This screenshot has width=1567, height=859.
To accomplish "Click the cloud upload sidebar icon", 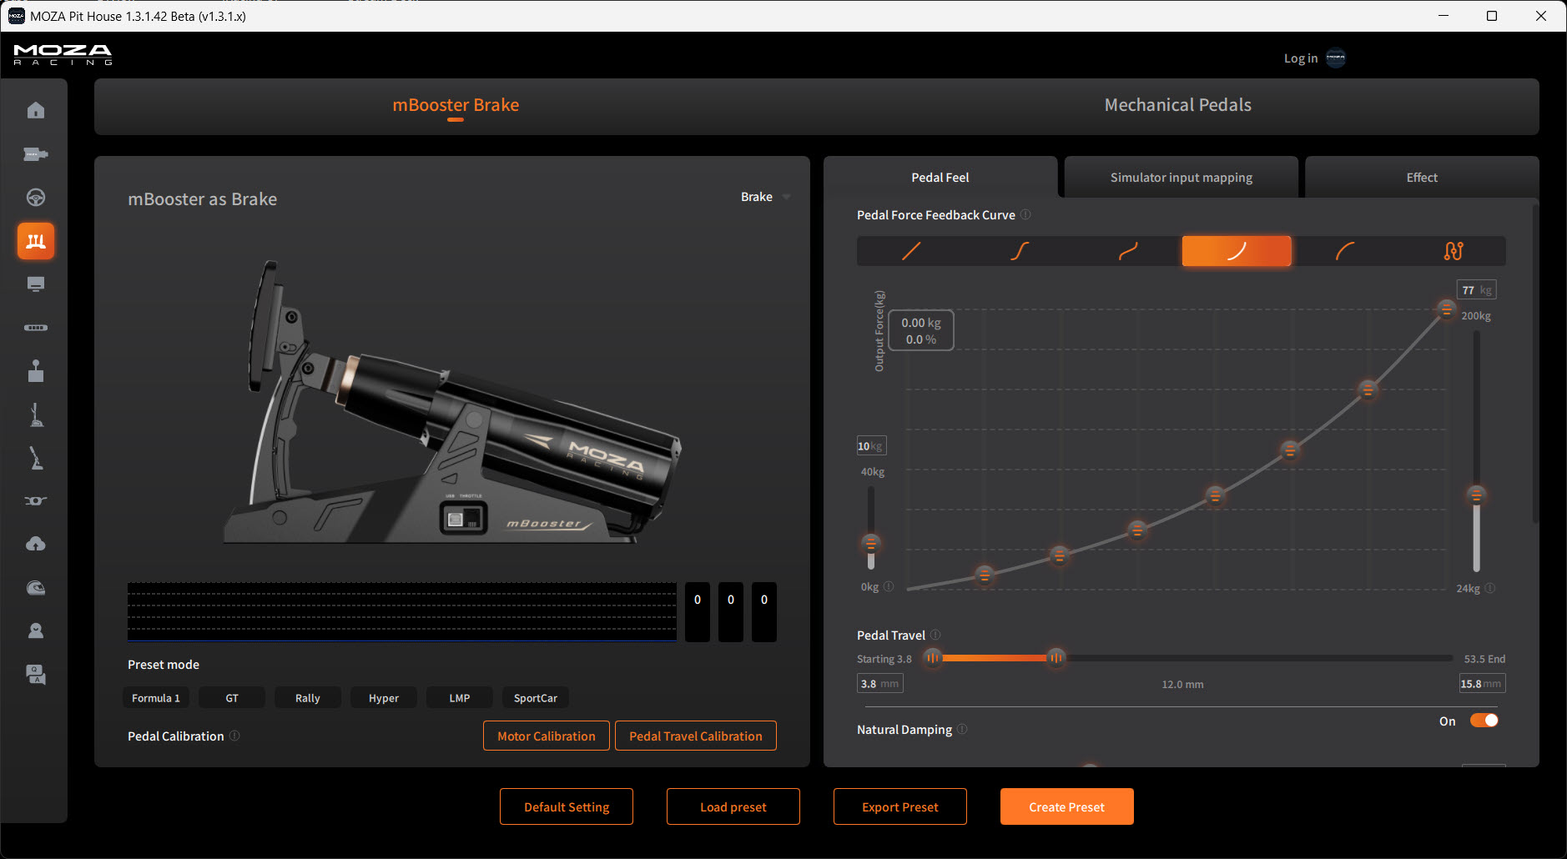I will [36, 545].
